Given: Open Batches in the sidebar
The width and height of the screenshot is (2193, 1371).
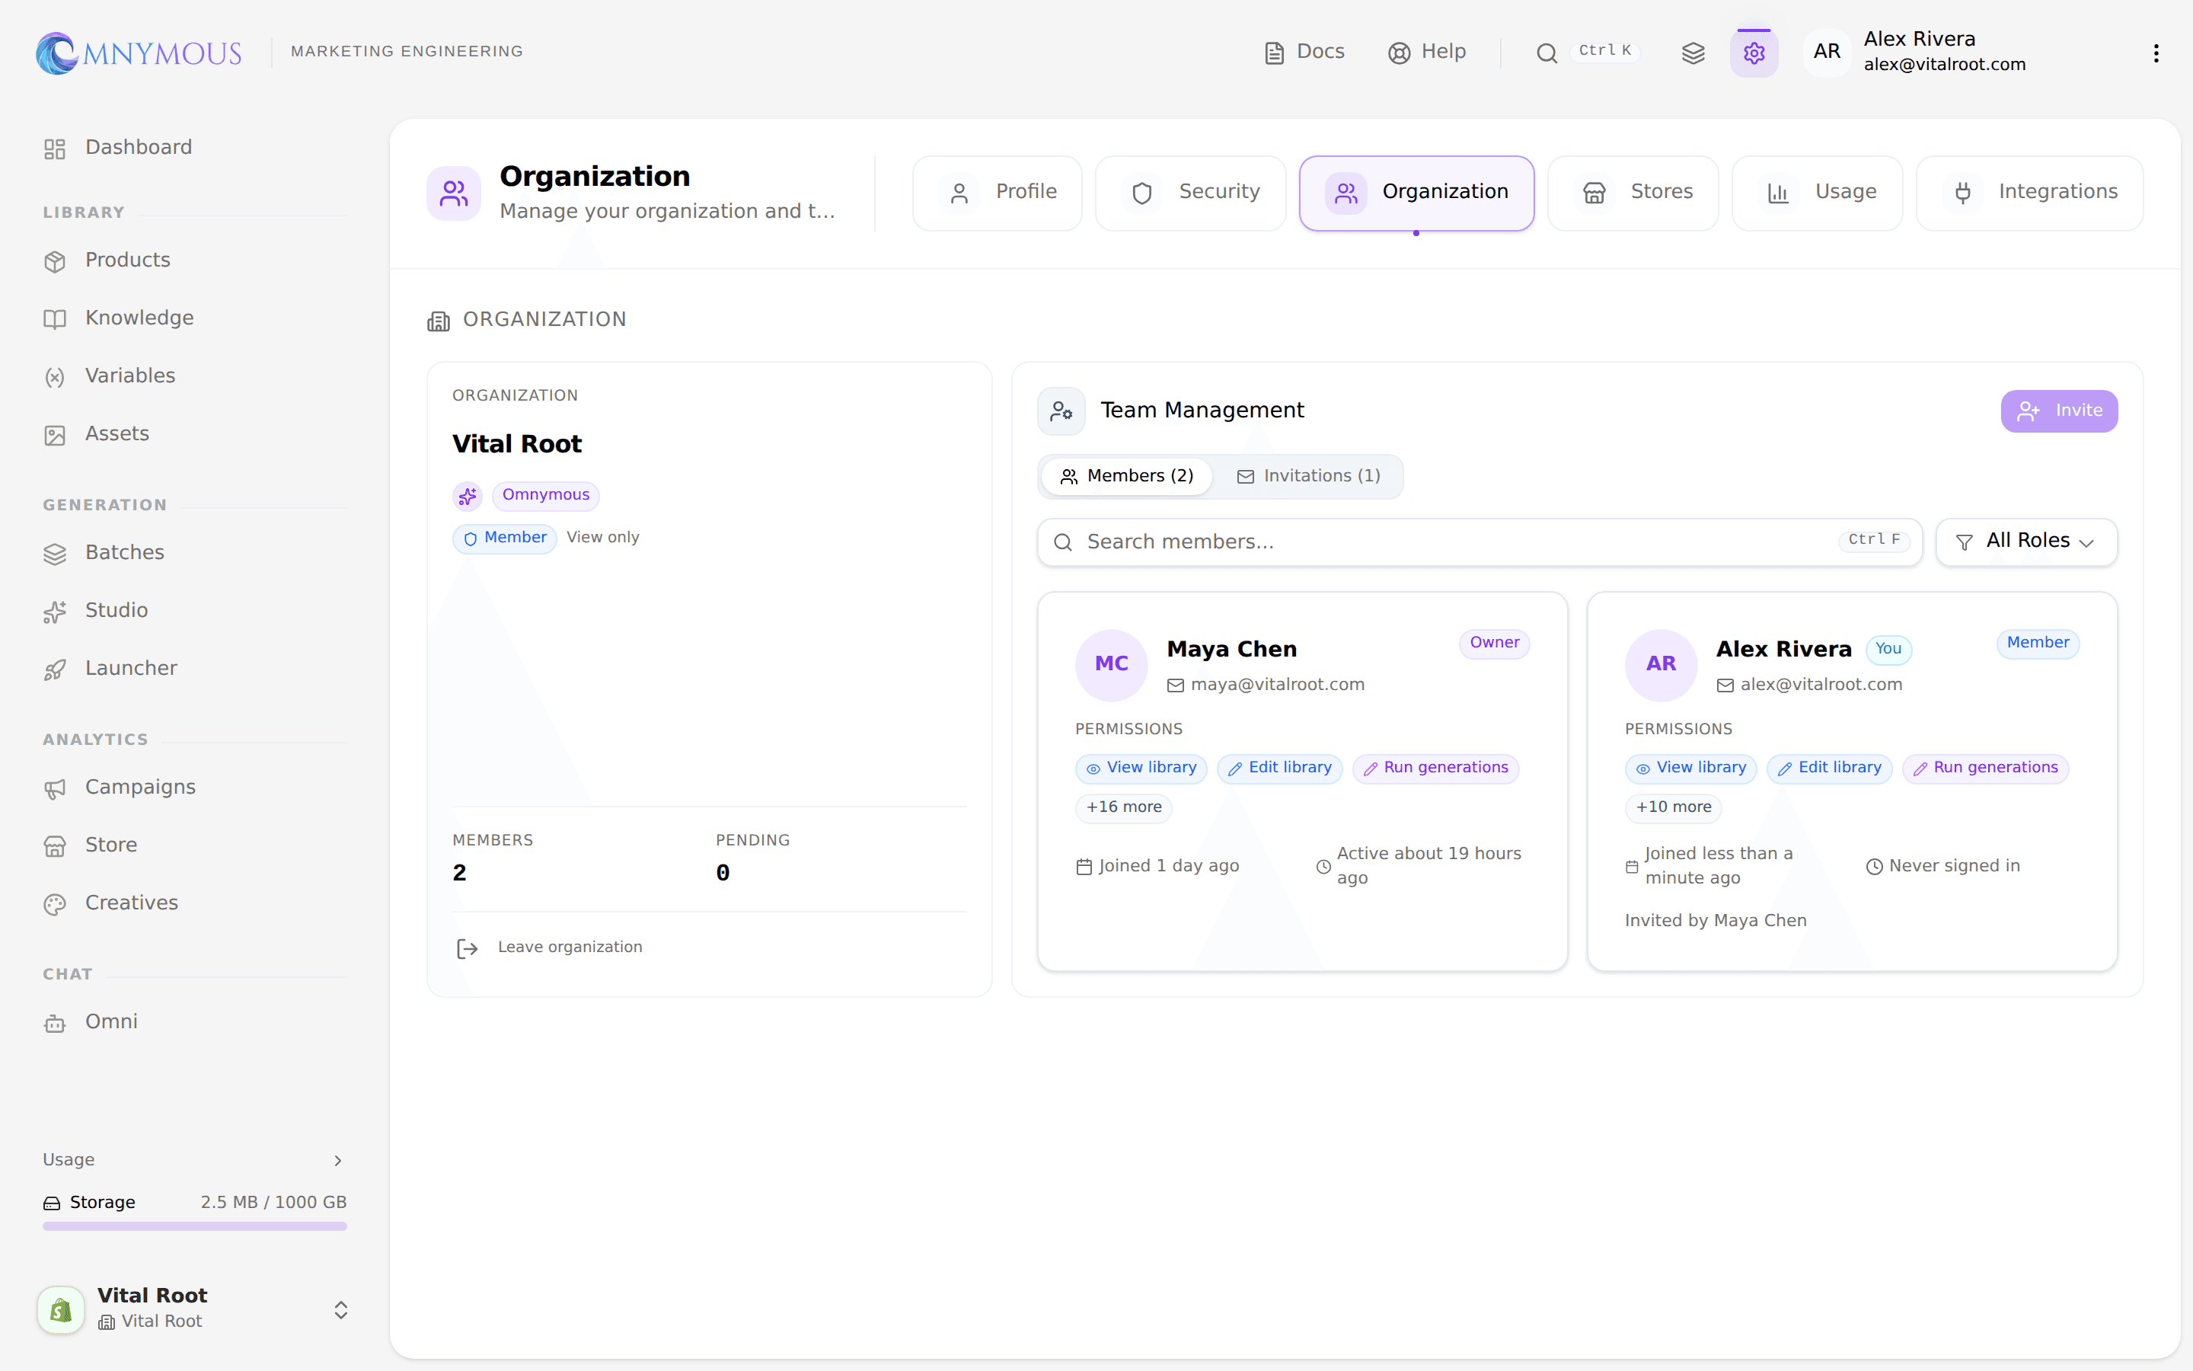Looking at the screenshot, I should tap(195, 553).
